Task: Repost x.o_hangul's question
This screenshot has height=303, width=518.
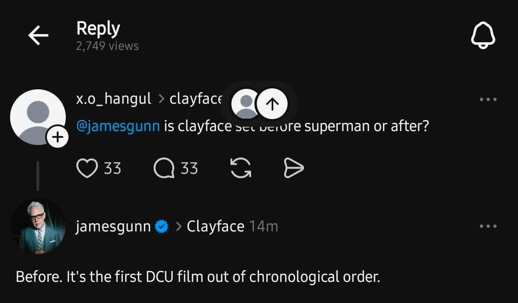Action: pyautogui.click(x=241, y=168)
